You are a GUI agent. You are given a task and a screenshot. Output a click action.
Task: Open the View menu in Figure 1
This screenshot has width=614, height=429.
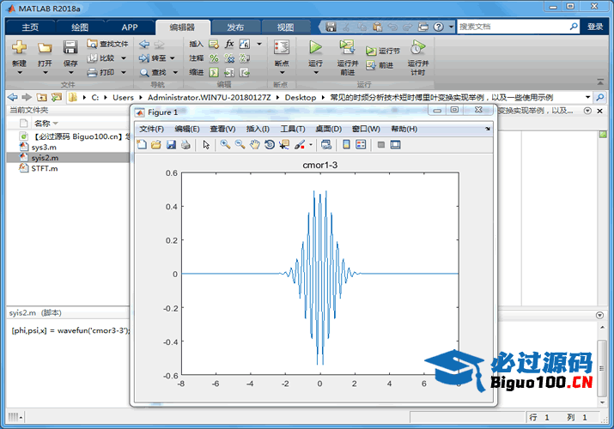point(222,129)
